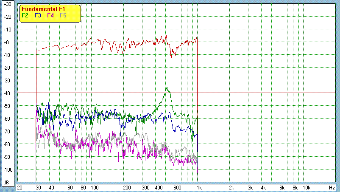Click the dB unit label
The width and height of the screenshot is (340, 192).
[x=6, y=183]
